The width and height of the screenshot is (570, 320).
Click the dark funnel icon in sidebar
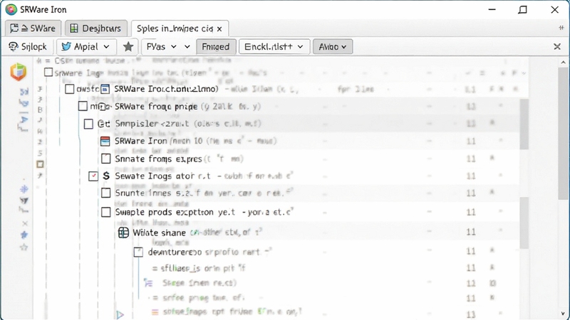(x=24, y=201)
